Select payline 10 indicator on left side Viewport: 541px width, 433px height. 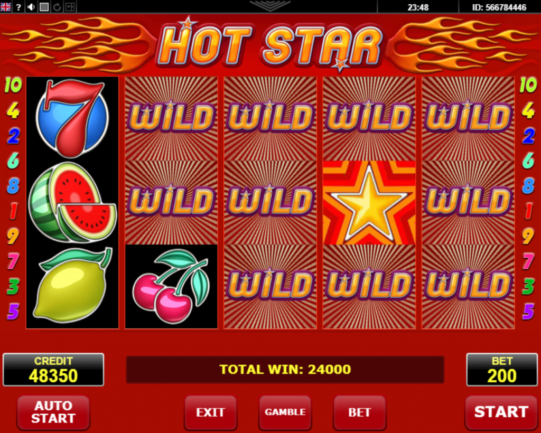pyautogui.click(x=13, y=85)
